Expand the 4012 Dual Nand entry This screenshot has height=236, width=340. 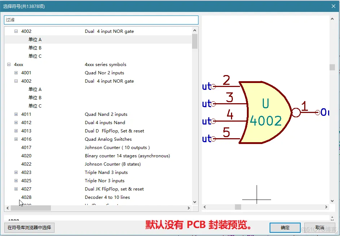point(16,122)
